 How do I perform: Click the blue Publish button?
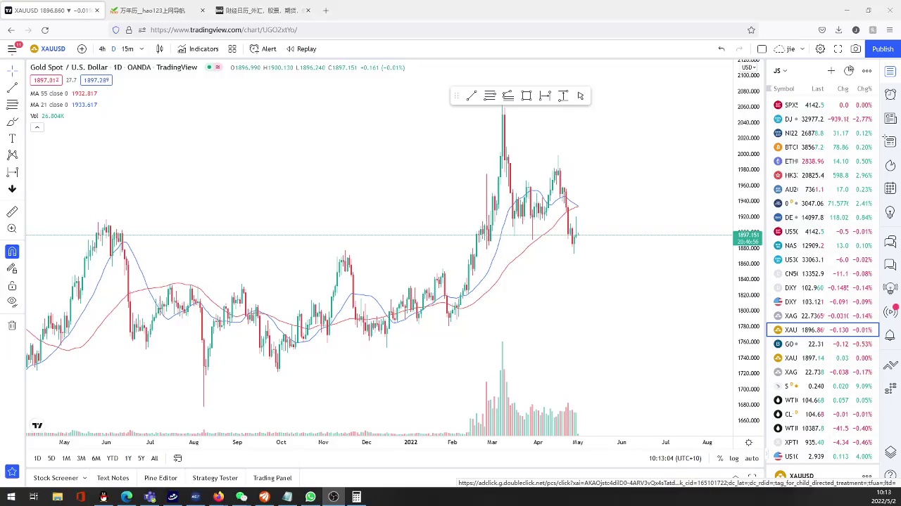pyautogui.click(x=883, y=48)
